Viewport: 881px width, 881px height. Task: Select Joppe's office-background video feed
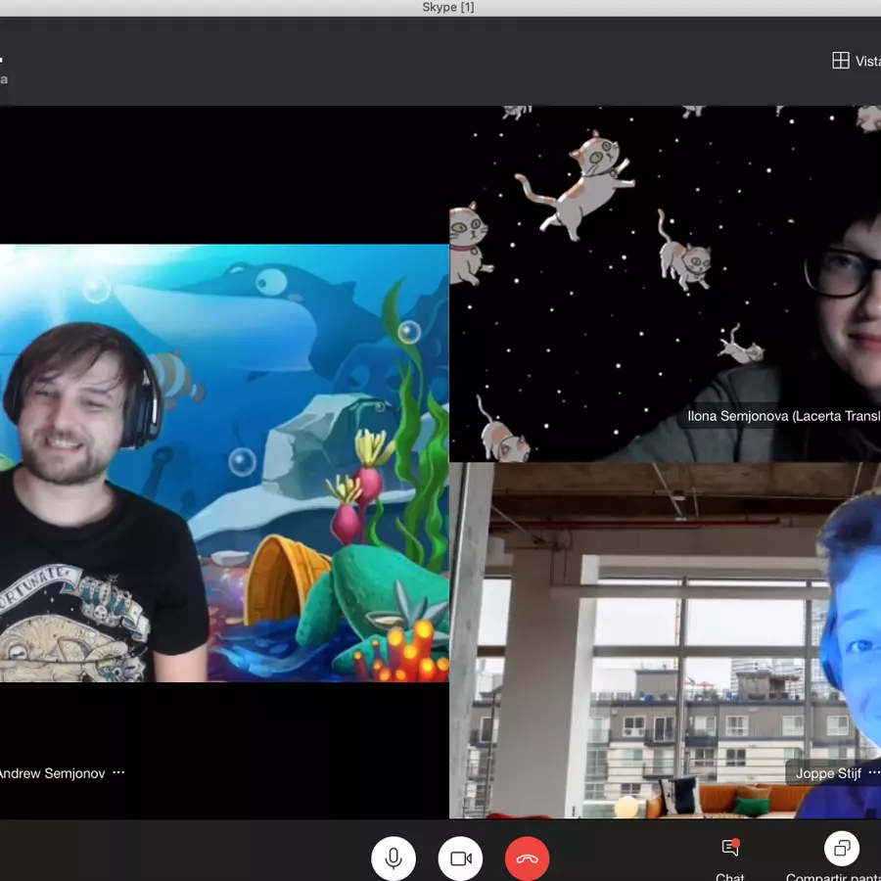click(x=636, y=636)
